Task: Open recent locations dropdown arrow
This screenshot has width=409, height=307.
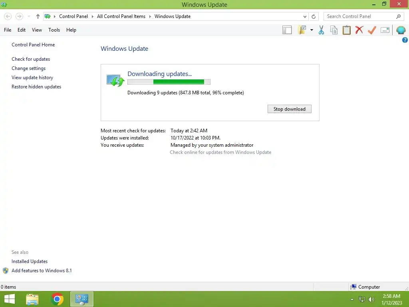Action: pos(29,16)
